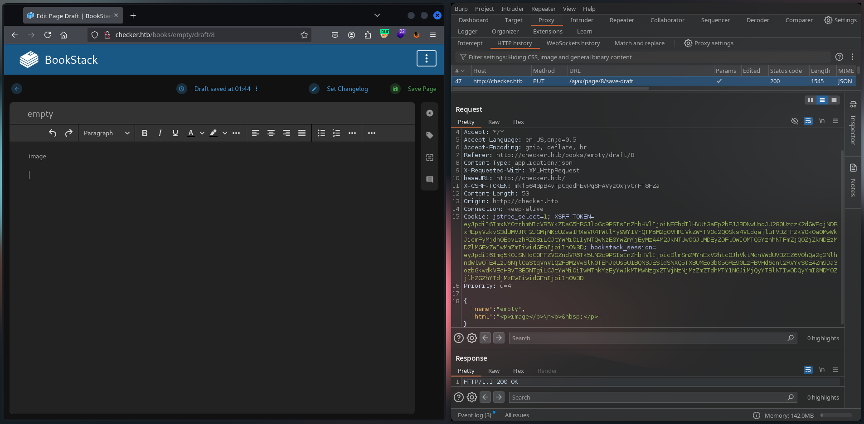This screenshot has width=864, height=424.
Task: Open Project menu in Burp Suite
Action: [484, 9]
